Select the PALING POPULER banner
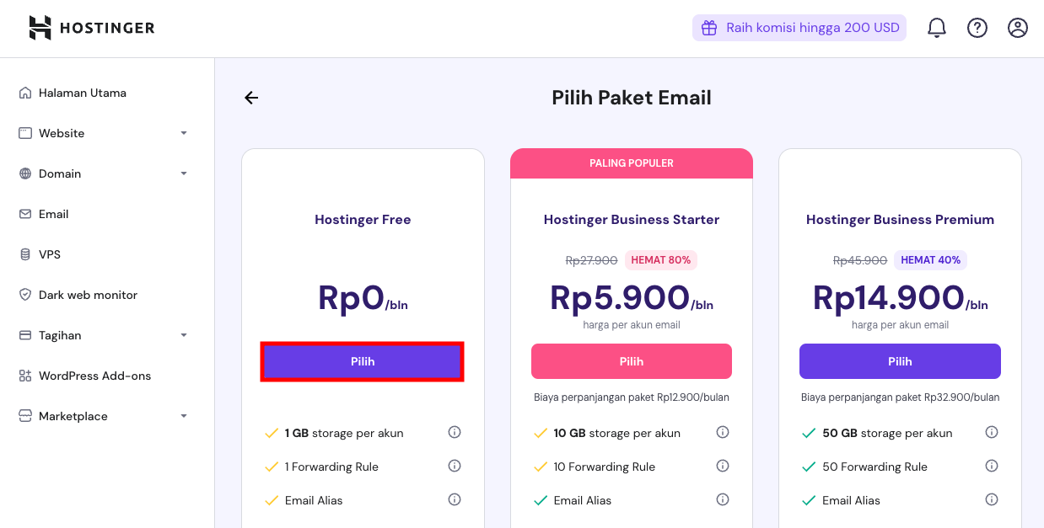The height and width of the screenshot is (528, 1044). [631, 163]
